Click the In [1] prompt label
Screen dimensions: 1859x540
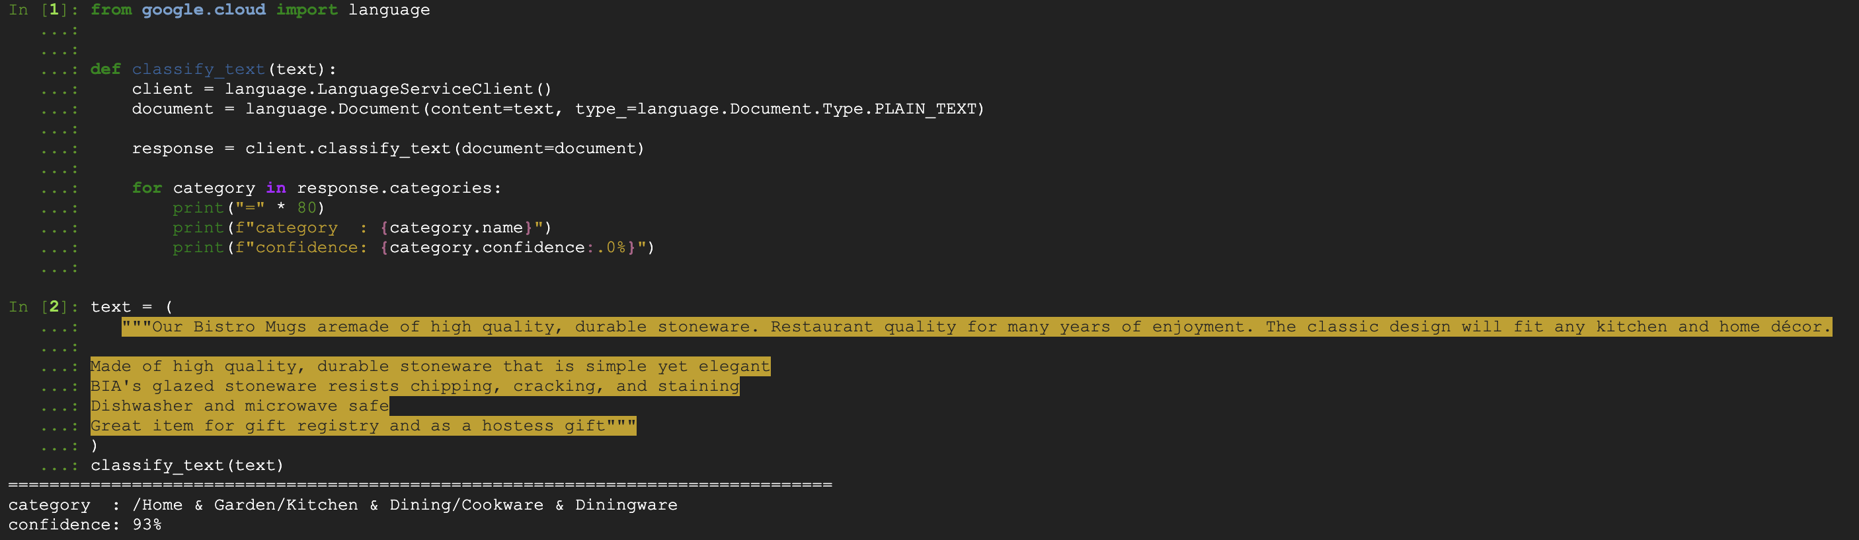click(x=42, y=10)
